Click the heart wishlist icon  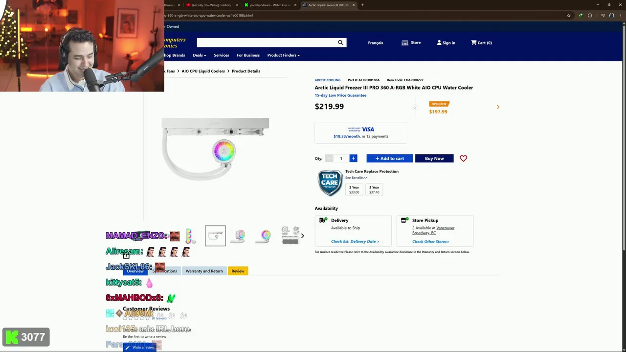[463, 158]
